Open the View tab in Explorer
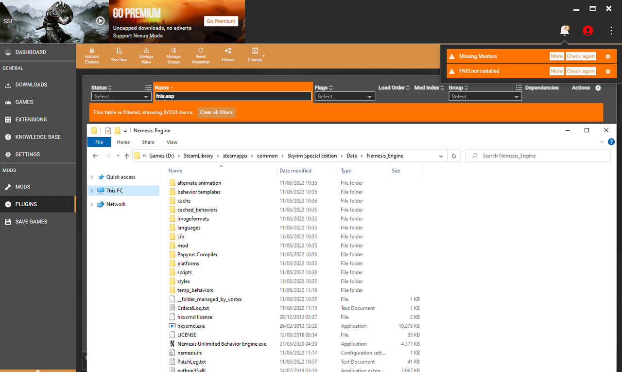Image resolution: width=622 pixels, height=372 pixels. coord(172,142)
